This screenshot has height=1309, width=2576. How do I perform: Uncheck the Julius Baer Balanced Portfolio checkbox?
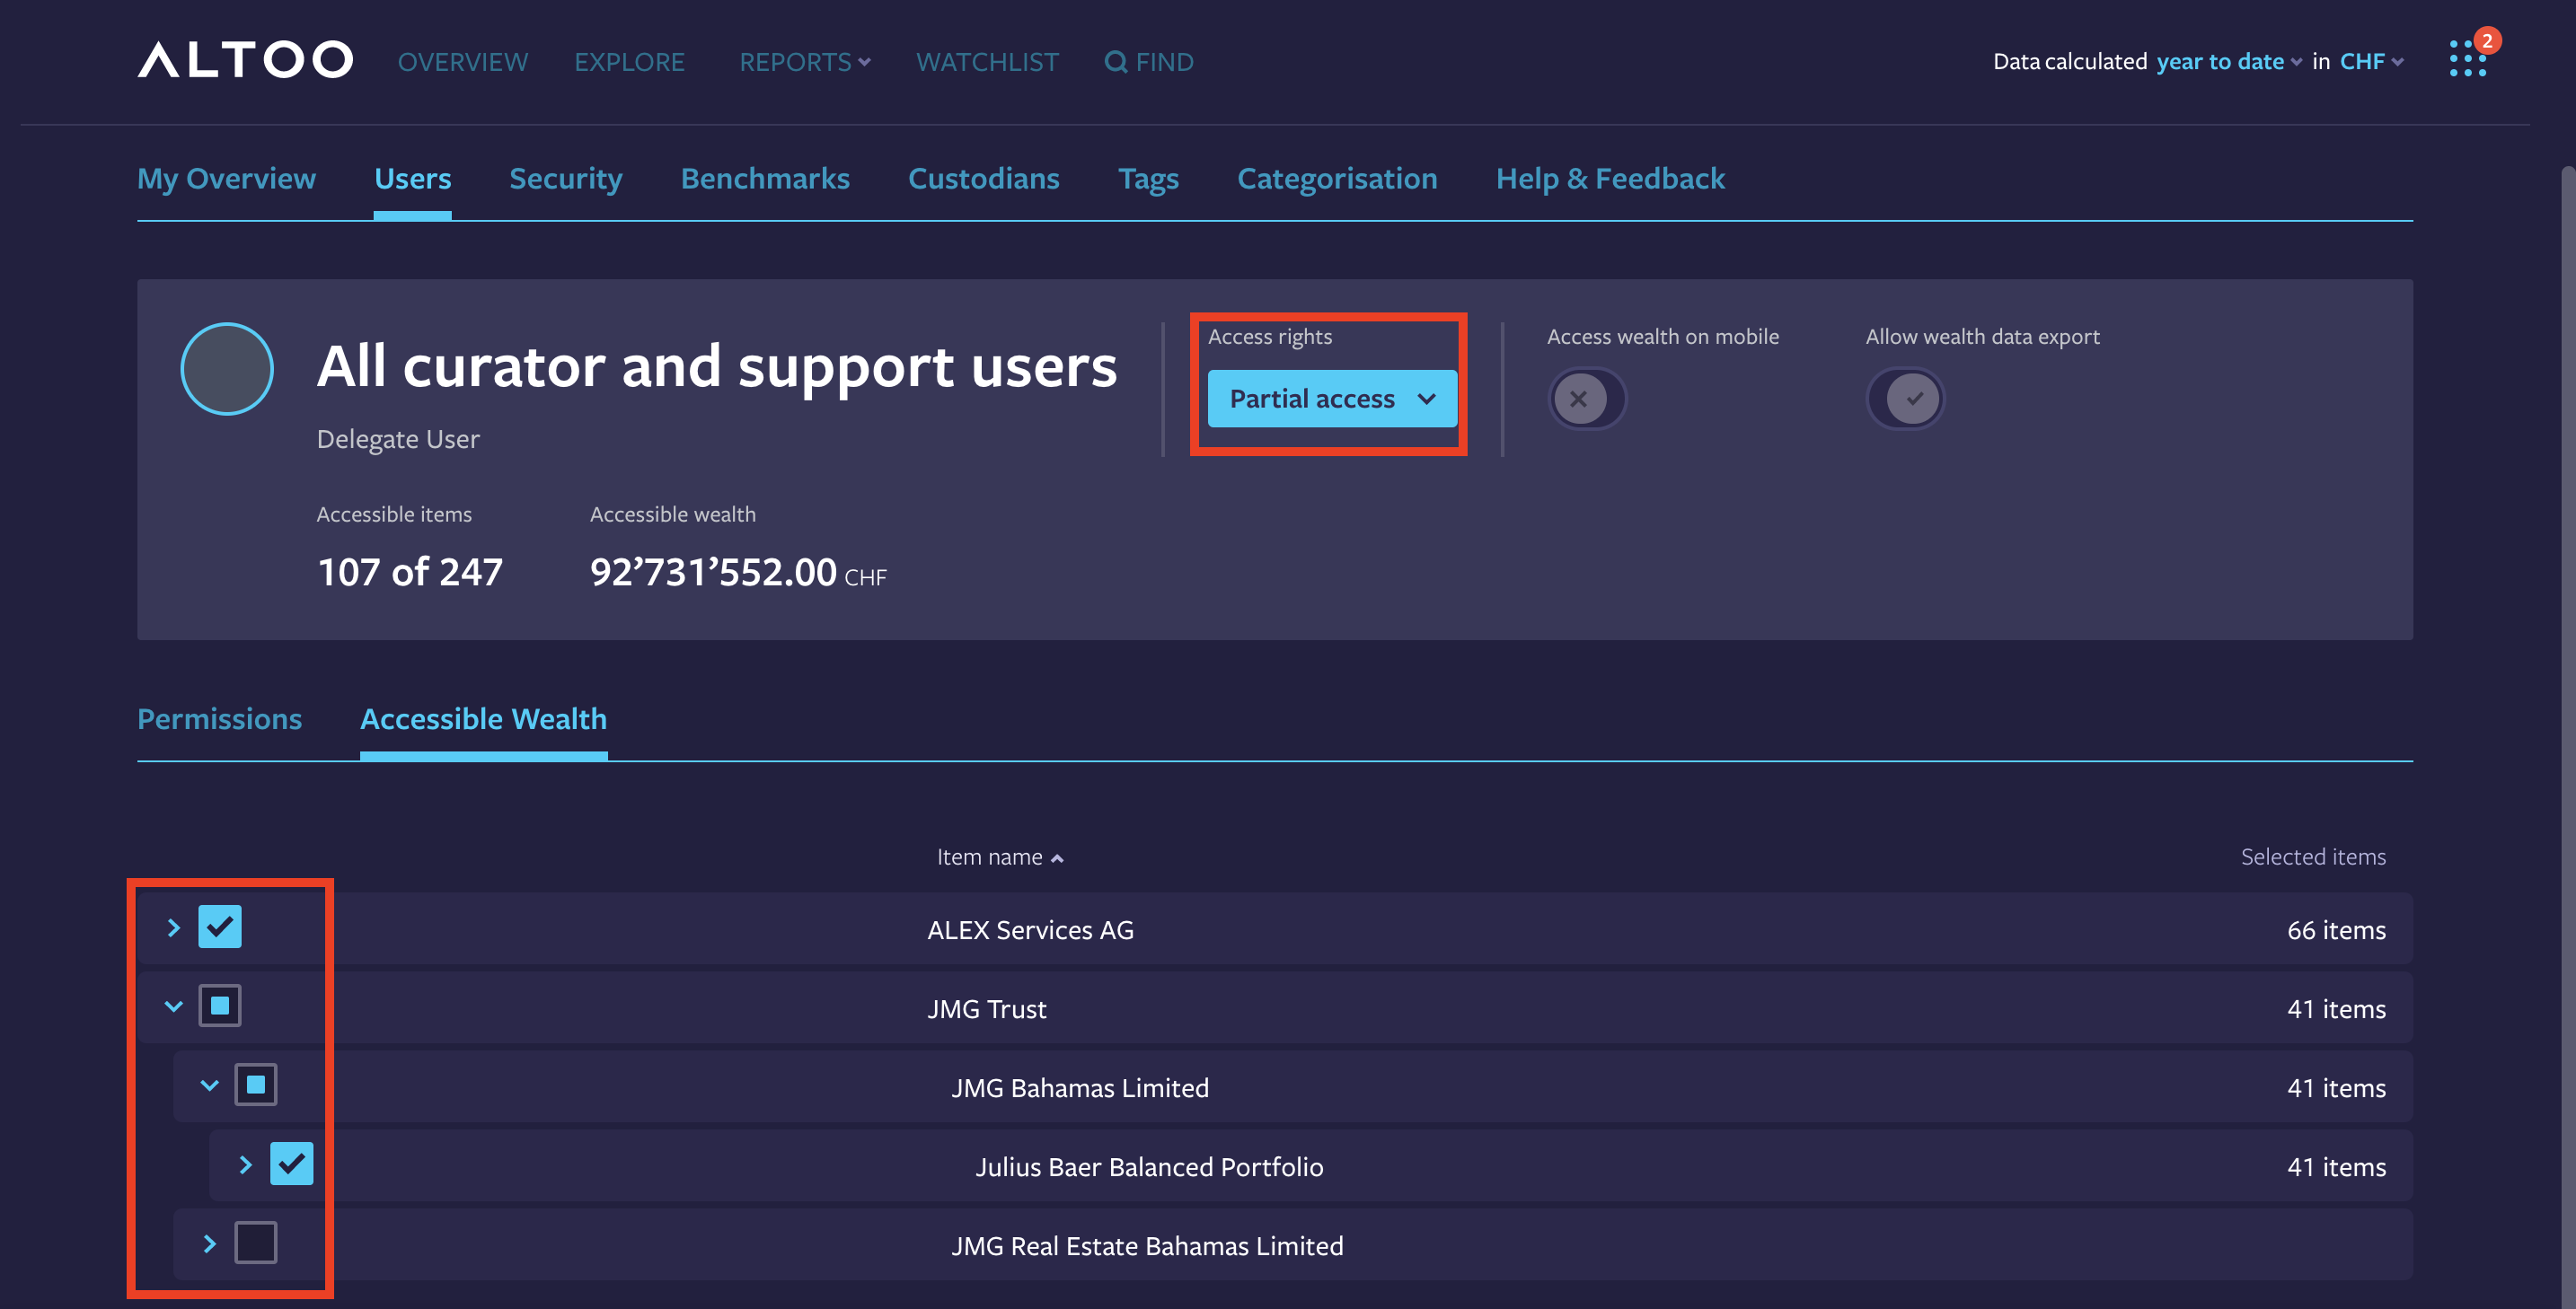(x=292, y=1164)
